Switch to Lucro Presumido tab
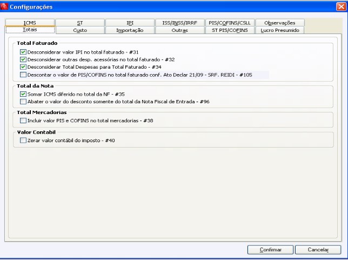The width and height of the screenshot is (348, 260). pos(280,30)
